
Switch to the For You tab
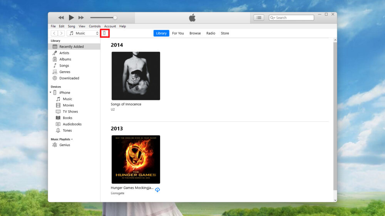point(178,33)
